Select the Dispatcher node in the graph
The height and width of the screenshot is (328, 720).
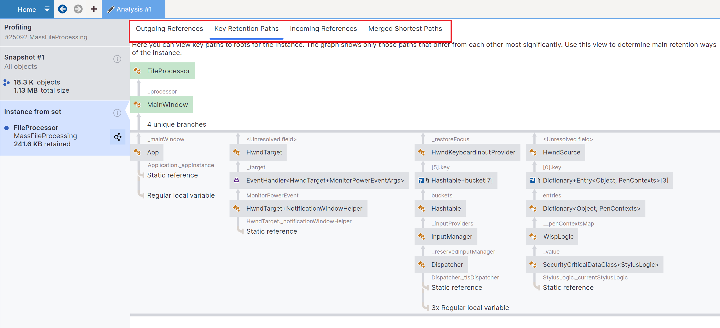pyautogui.click(x=447, y=264)
